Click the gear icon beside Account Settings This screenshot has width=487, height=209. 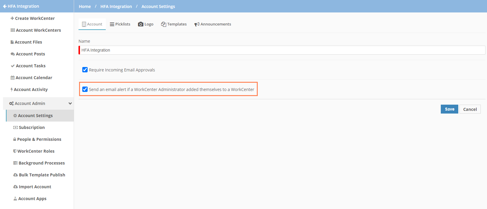click(15, 116)
